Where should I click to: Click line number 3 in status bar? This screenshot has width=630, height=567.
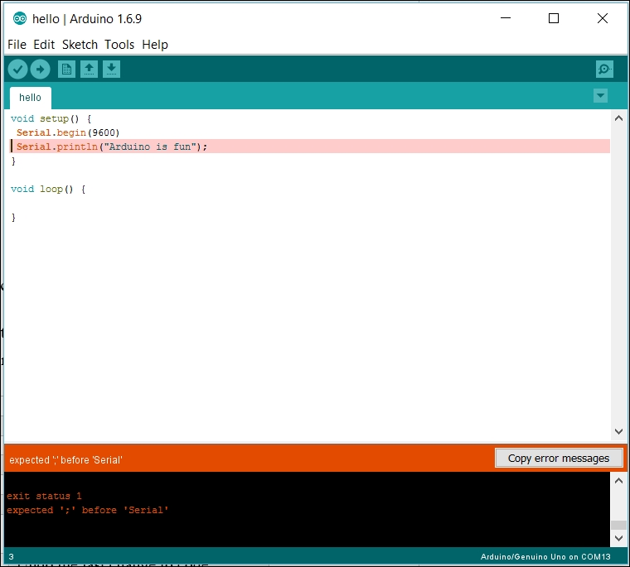(12, 557)
